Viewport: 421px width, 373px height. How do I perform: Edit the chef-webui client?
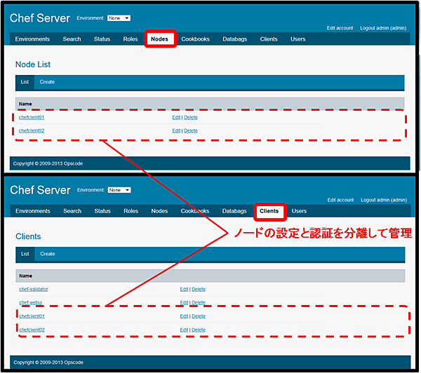pos(184,303)
